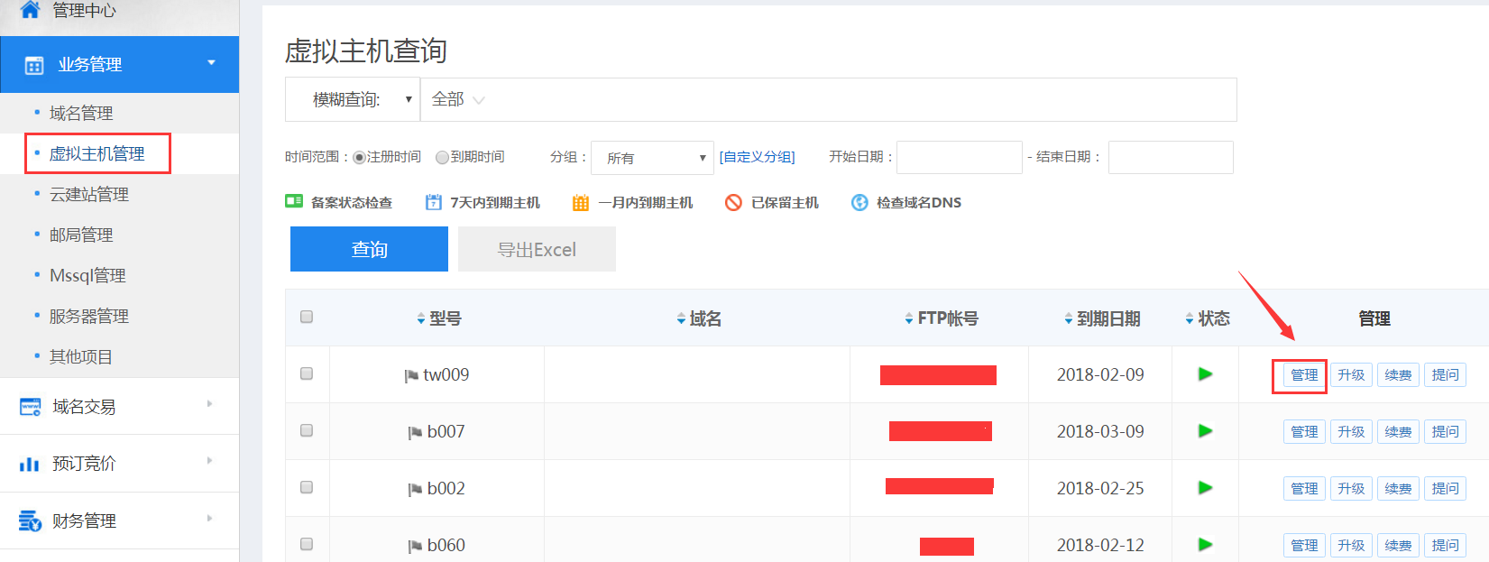
Task: Tick the checkbox for the tw009 row
Action: coord(307,373)
